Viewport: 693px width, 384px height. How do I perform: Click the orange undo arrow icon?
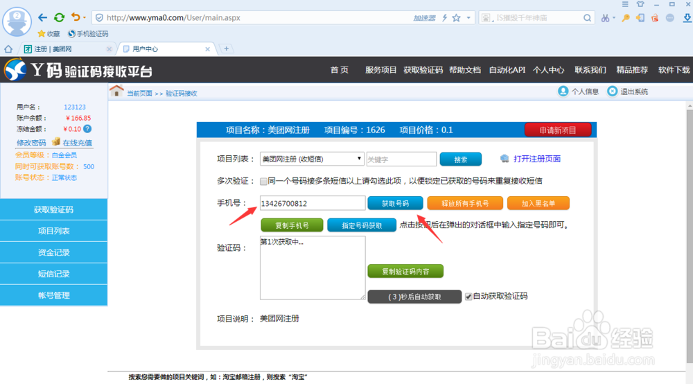point(76,17)
